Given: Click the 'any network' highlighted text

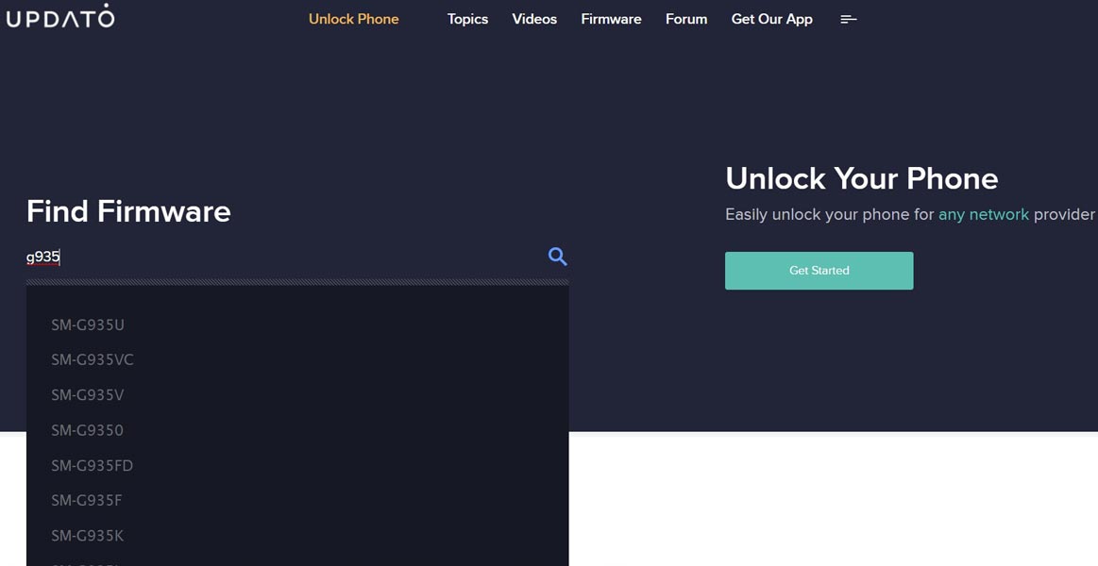Looking at the screenshot, I should tap(983, 215).
